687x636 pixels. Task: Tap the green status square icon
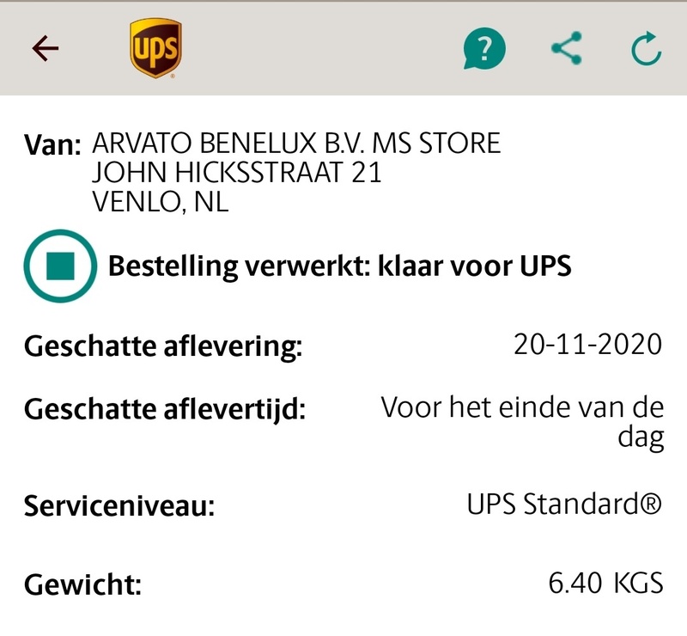click(60, 266)
